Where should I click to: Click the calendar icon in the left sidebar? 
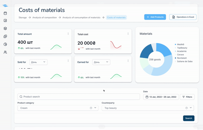(5, 13)
